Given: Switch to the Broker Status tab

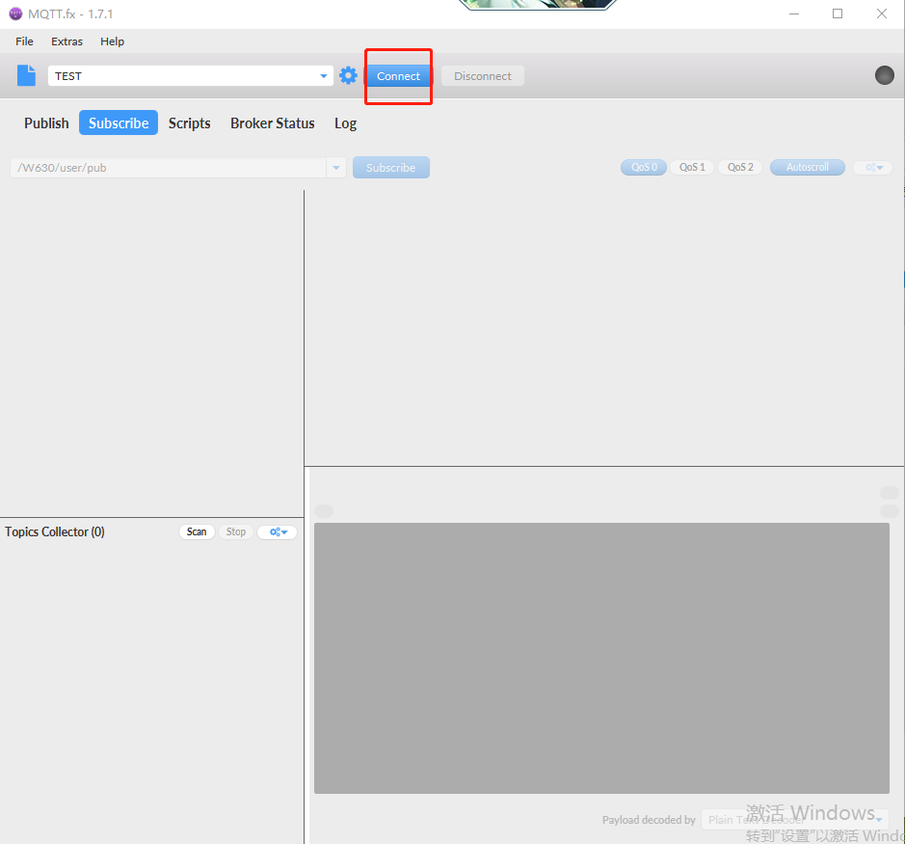Looking at the screenshot, I should click(x=272, y=123).
